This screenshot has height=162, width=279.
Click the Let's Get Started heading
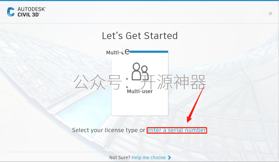pos(140,36)
